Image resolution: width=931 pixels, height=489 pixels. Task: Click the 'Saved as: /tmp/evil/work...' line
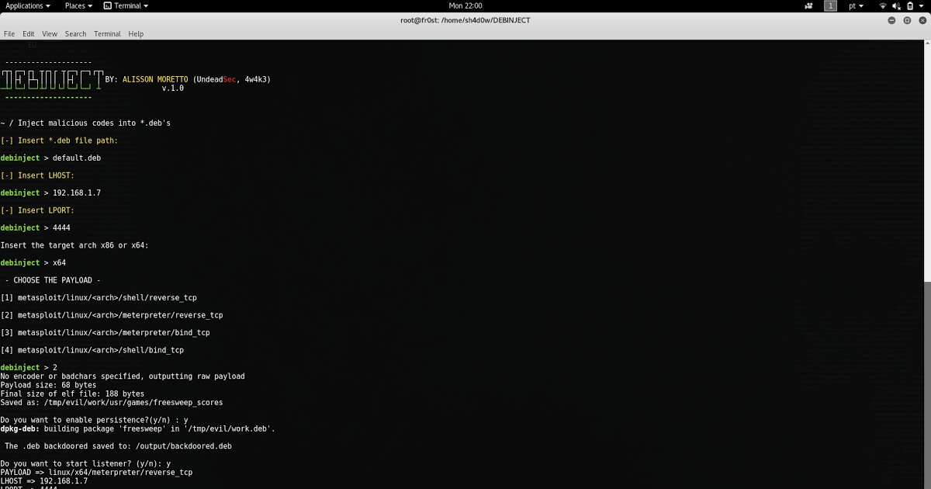coord(112,403)
